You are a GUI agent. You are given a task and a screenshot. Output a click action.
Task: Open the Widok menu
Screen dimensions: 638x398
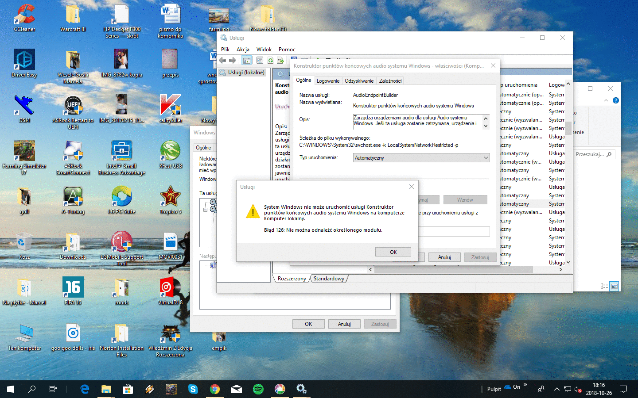[264, 50]
